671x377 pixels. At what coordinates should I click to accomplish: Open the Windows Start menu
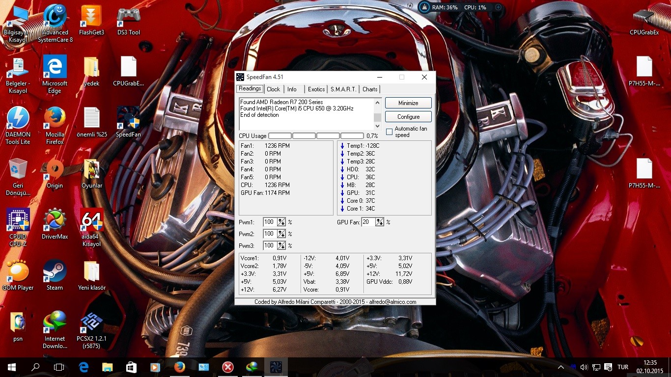[12, 367]
